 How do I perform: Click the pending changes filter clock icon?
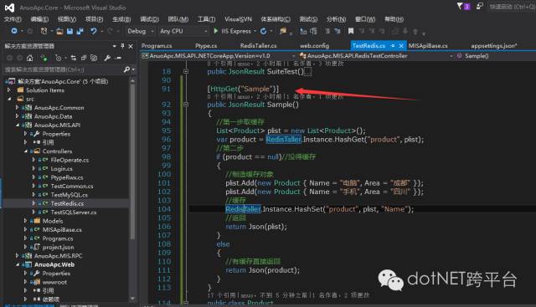(58, 58)
